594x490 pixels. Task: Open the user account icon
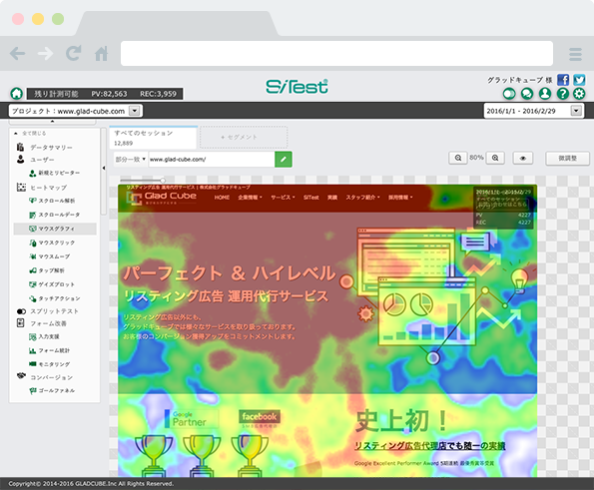(545, 94)
